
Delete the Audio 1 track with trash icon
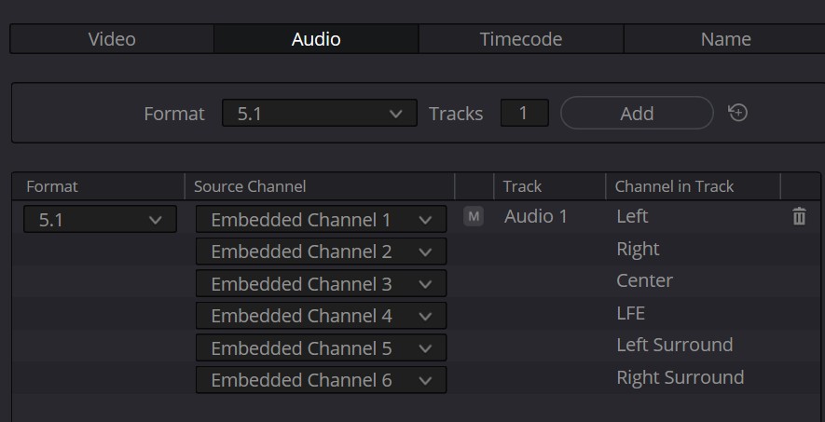pyautogui.click(x=799, y=216)
